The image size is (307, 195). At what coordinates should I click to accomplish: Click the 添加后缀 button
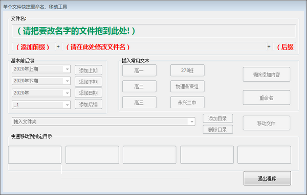click(x=89, y=104)
